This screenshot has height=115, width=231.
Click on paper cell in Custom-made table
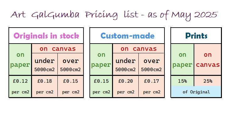pos(101,60)
